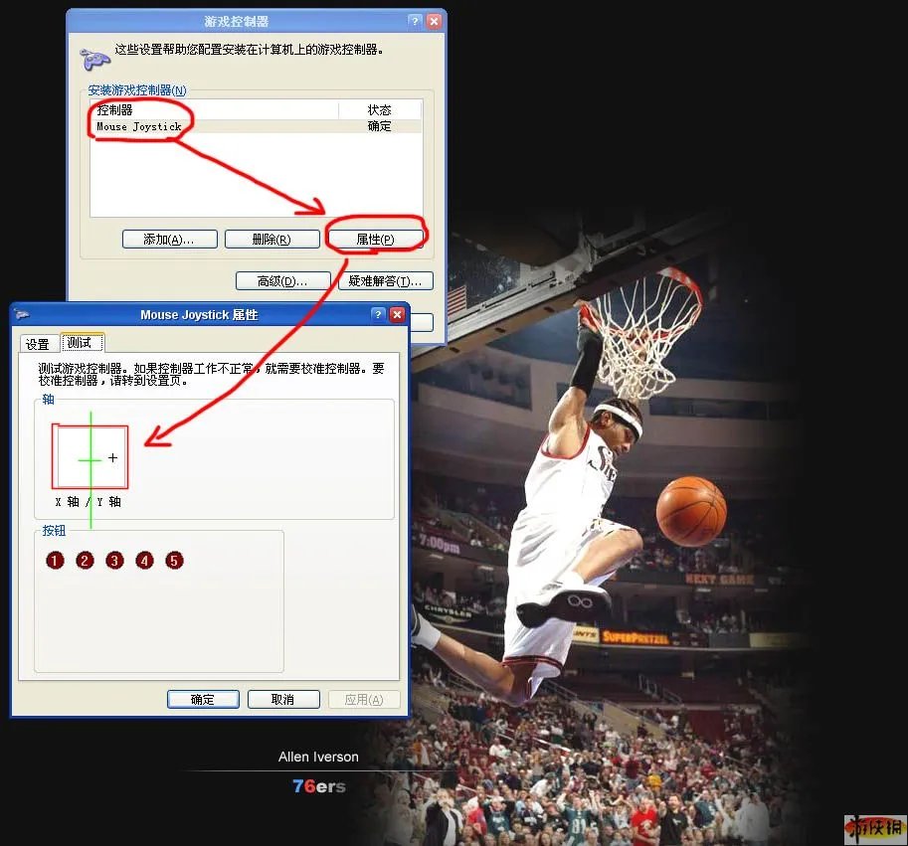Screen dimensions: 908x846
Task: Click the Allen Iverson caption text
Action: [318, 757]
